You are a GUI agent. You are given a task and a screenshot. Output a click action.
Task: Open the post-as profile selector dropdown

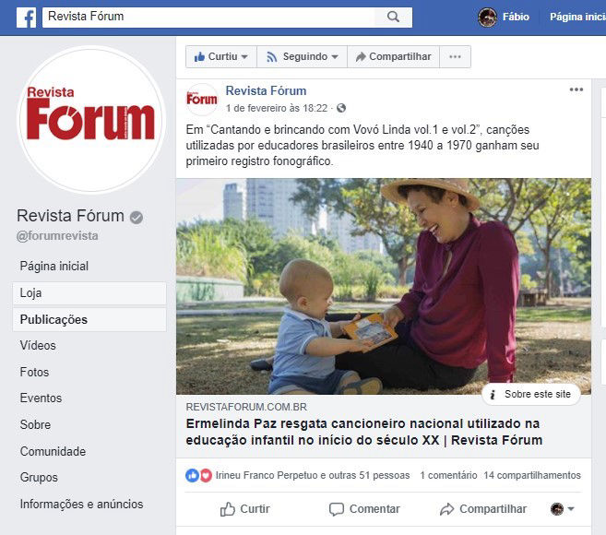tap(563, 509)
